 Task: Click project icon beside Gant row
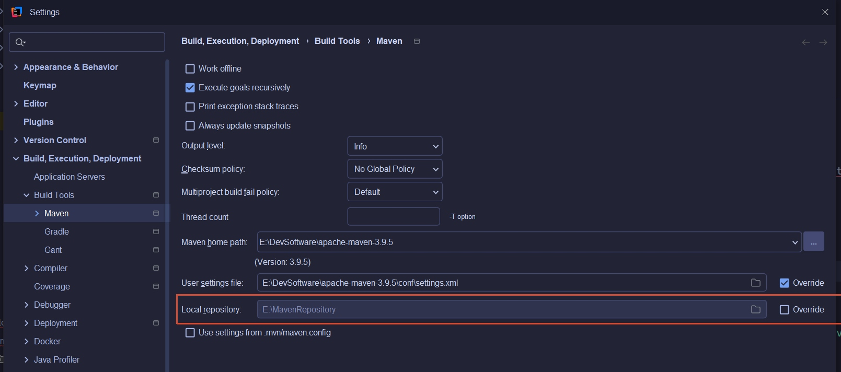(156, 250)
